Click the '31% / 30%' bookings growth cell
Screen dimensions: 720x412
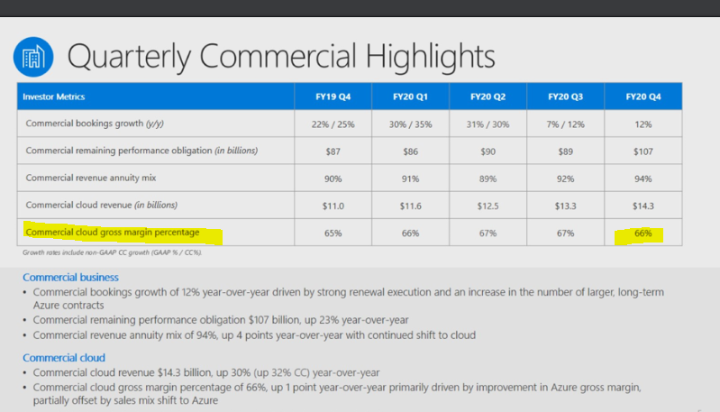(488, 124)
